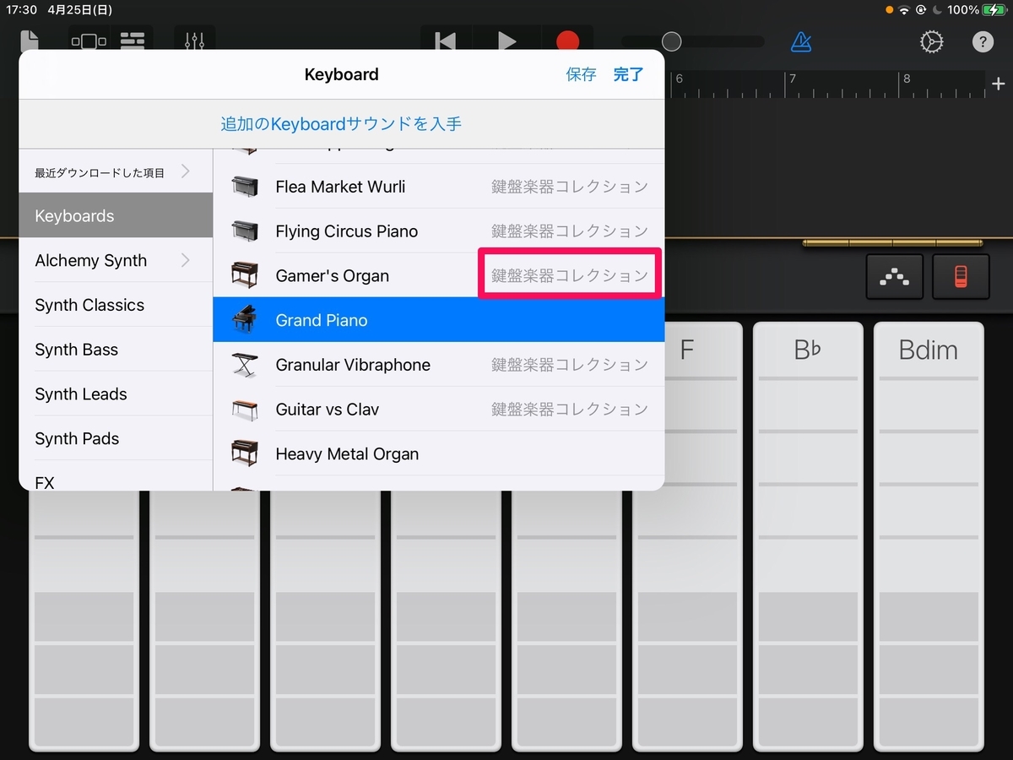Choose Flea Market Wurli sound
This screenshot has width=1013, height=760.
point(439,187)
